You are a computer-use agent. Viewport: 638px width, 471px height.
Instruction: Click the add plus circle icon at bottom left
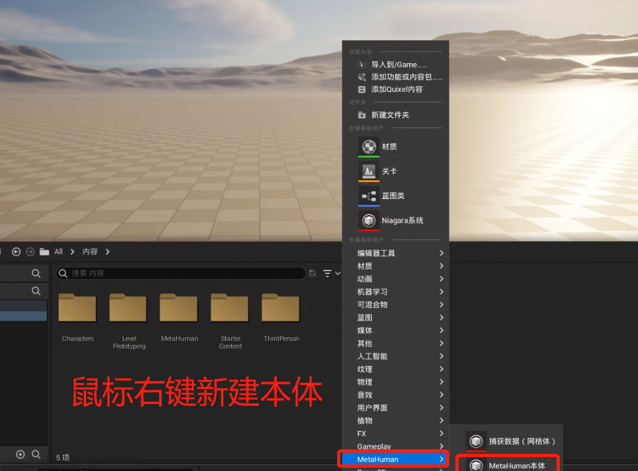20,455
